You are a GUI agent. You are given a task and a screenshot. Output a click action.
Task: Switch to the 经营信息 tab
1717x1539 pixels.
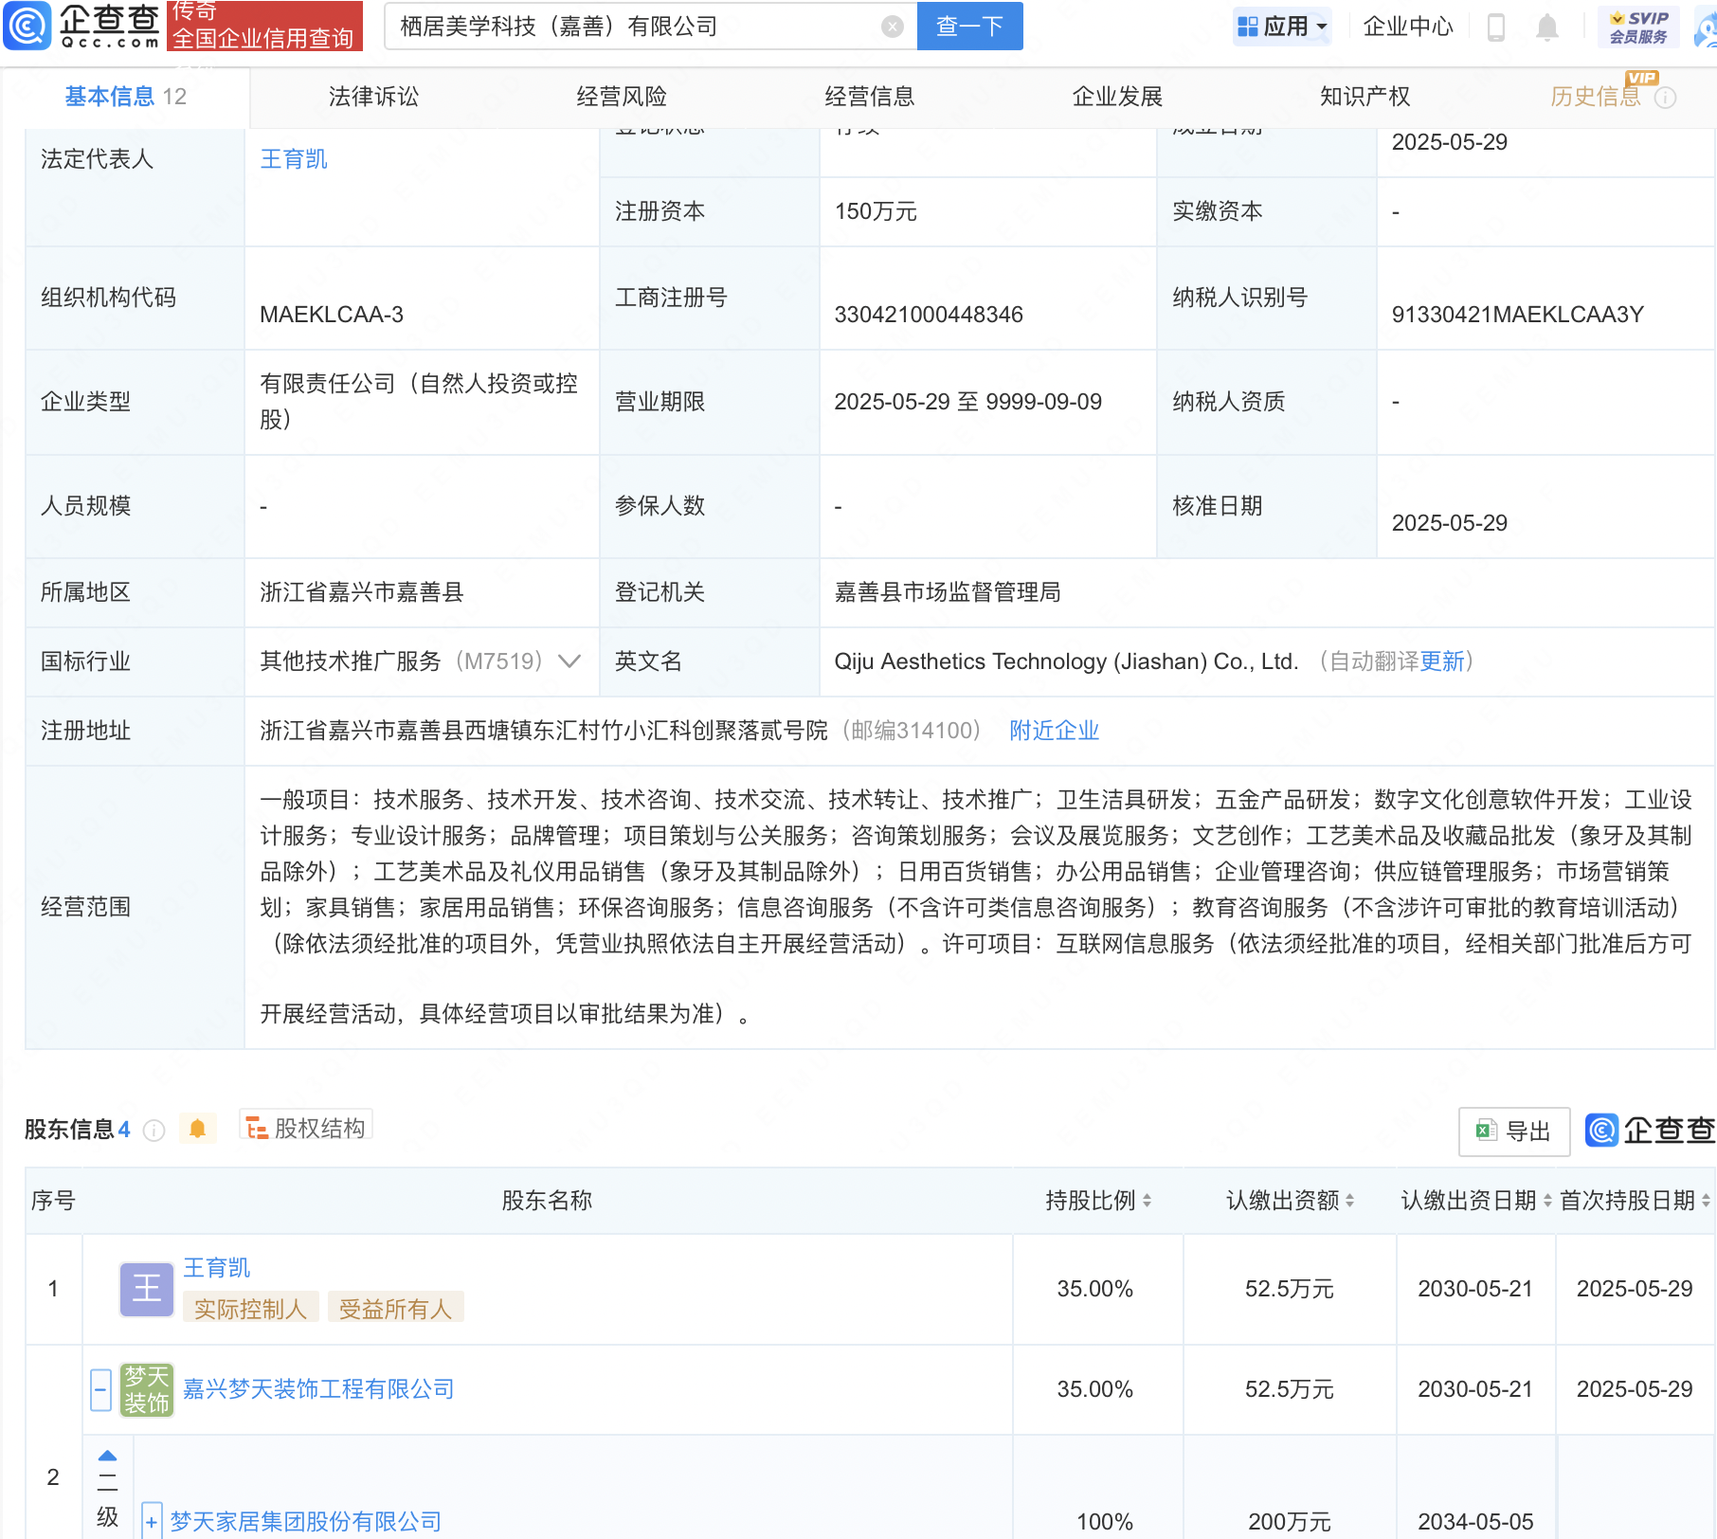[870, 97]
